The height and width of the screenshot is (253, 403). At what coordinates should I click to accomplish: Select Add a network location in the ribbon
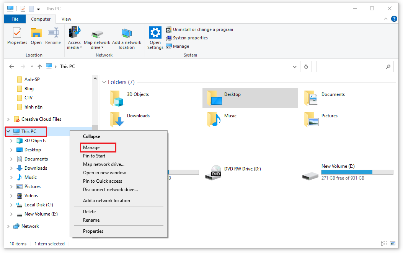pyautogui.click(x=127, y=38)
